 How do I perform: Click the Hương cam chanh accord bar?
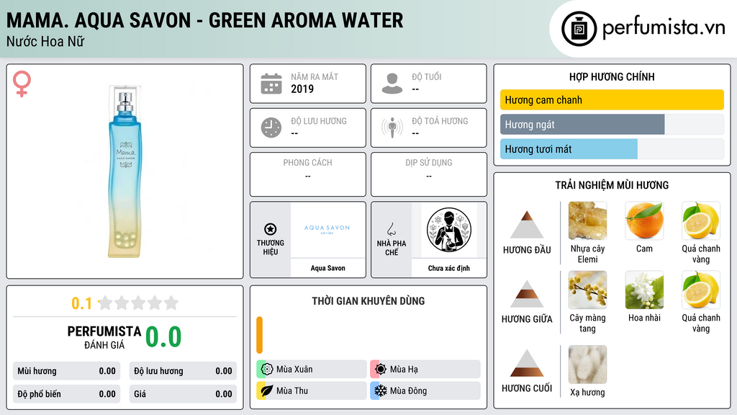pyautogui.click(x=612, y=99)
